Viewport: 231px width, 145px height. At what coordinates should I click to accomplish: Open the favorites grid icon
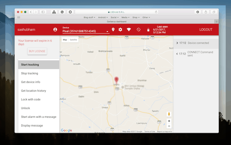click(x=19, y=17)
